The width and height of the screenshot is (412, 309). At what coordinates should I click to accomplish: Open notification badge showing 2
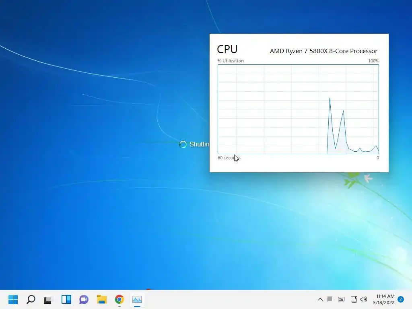pyautogui.click(x=401, y=299)
